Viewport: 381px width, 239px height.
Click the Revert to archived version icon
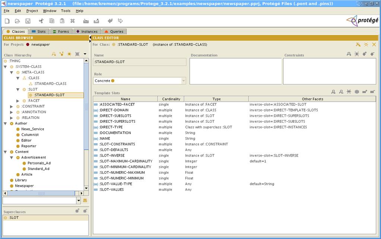click(x=96, y=21)
